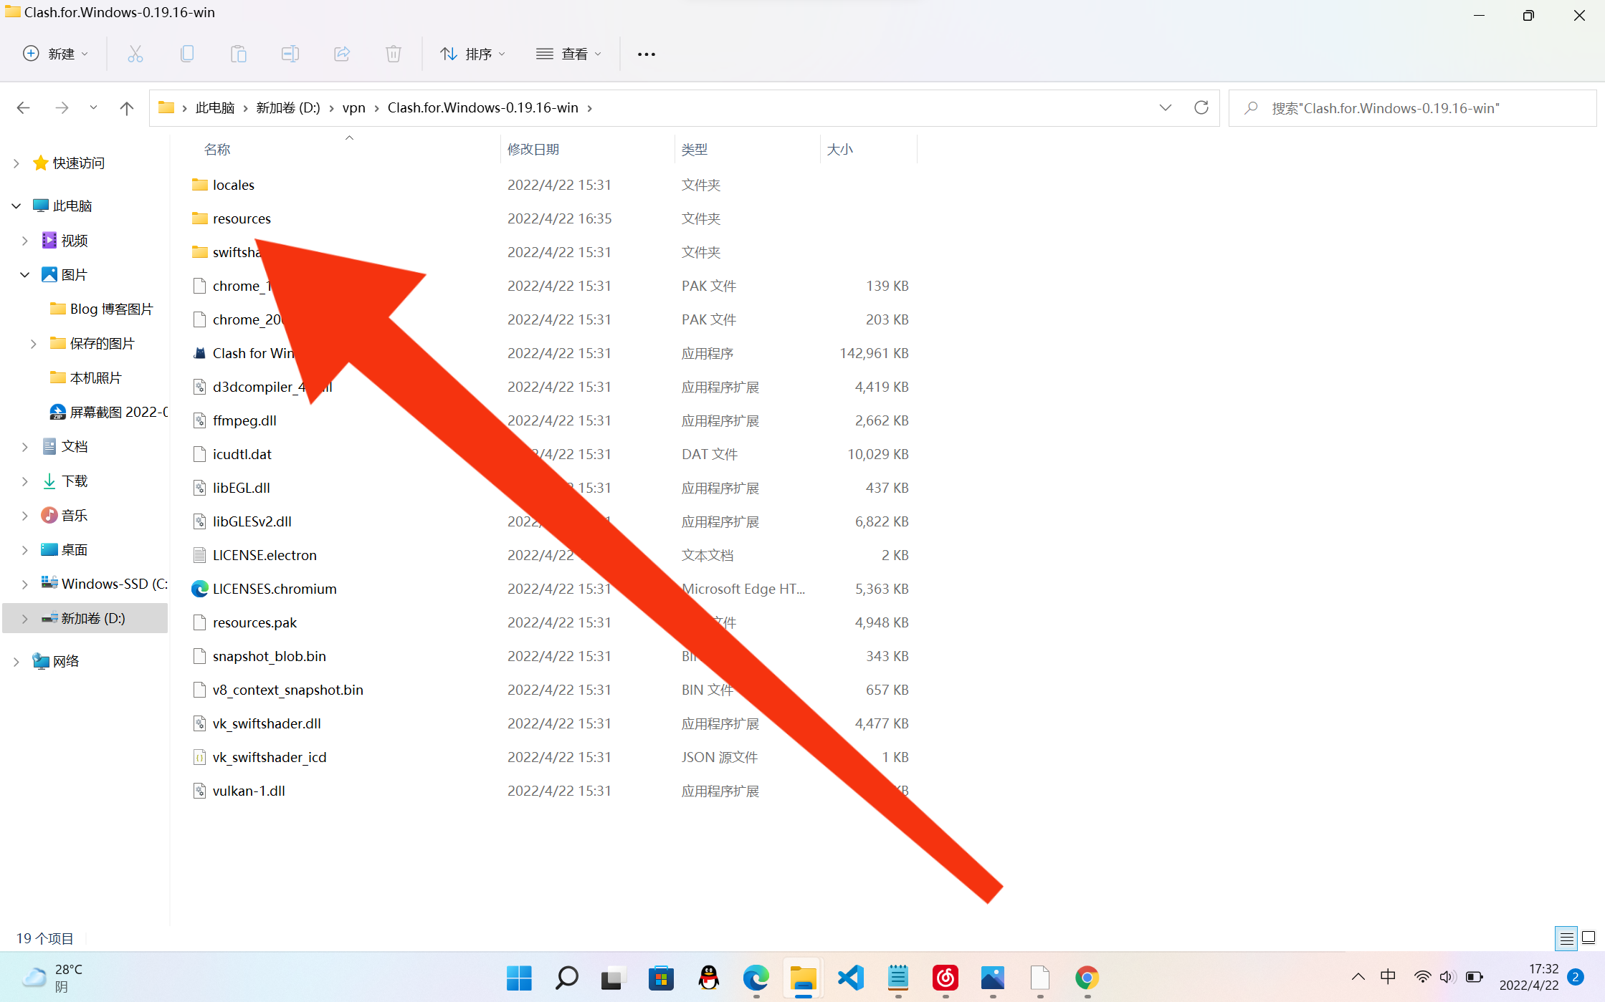1605x1002 pixels.
Task: Switch to details view toggle
Action: [1566, 938]
